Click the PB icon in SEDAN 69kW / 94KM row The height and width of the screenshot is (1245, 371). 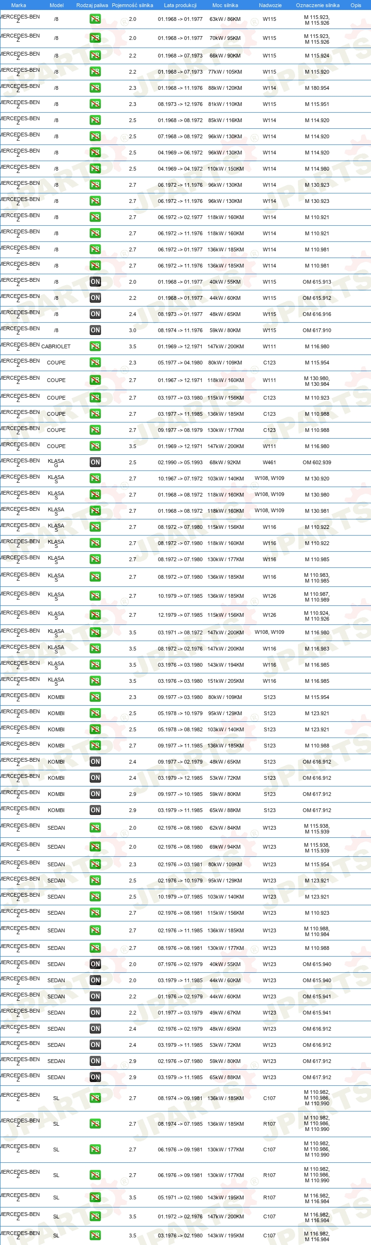point(95,847)
